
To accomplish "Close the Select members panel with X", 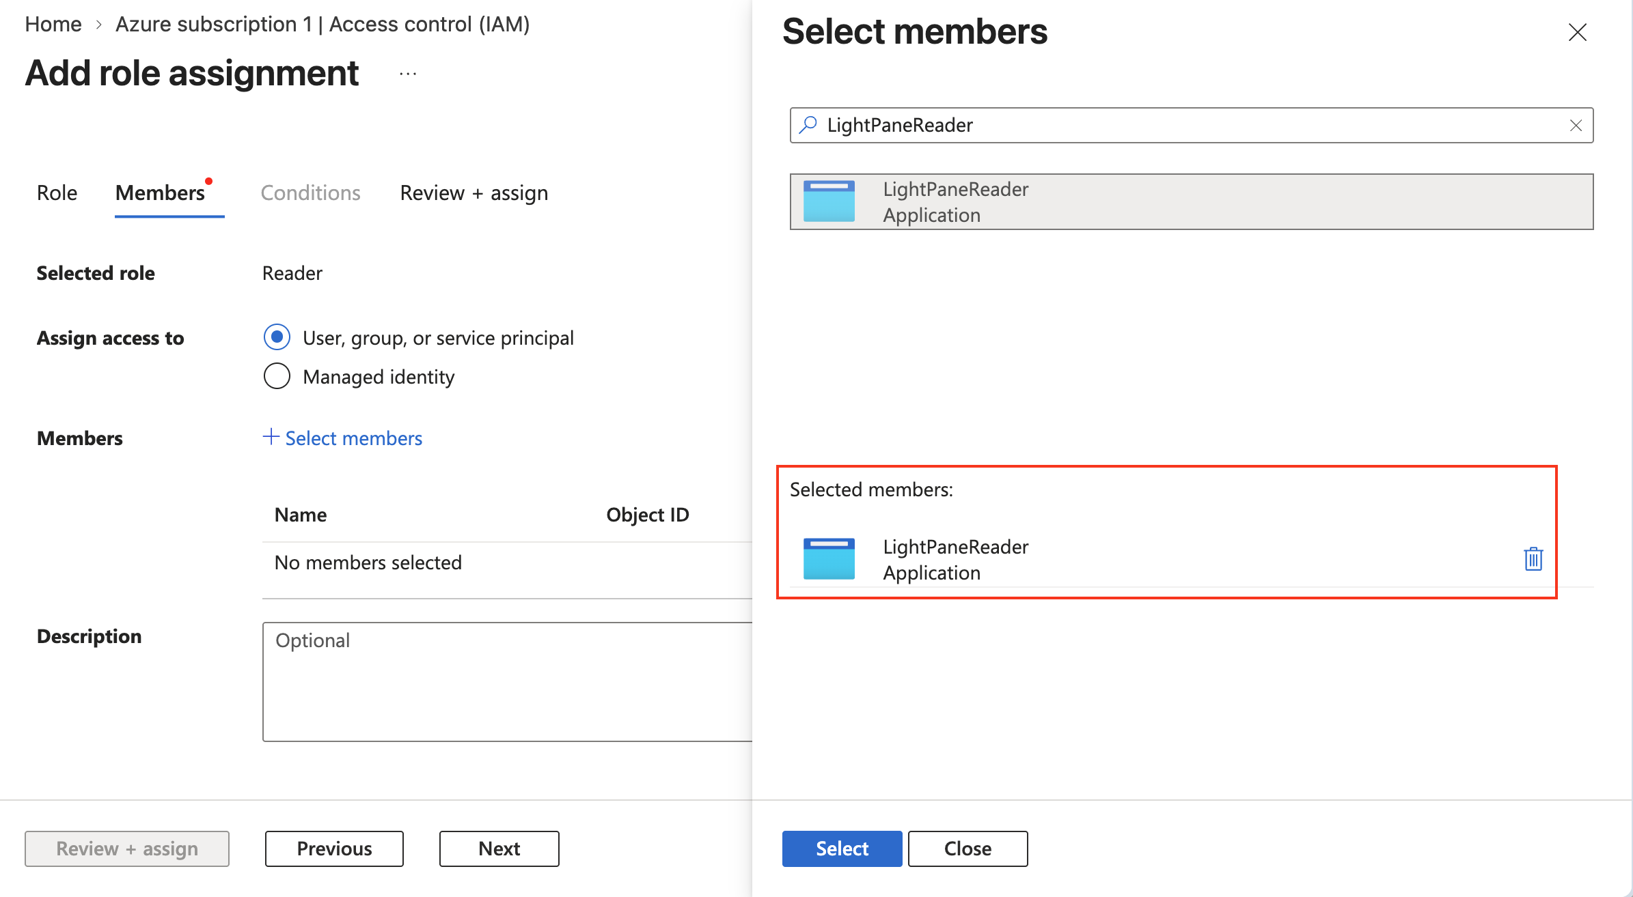I will (x=1577, y=32).
